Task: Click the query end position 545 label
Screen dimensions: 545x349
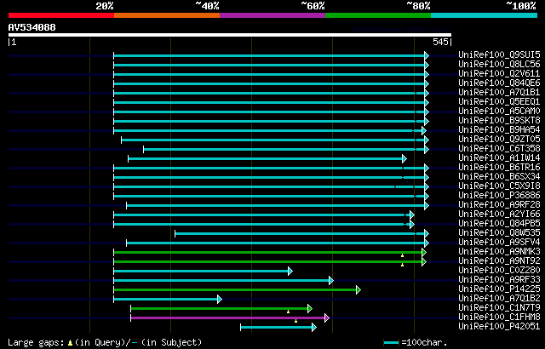Action: pyautogui.click(x=440, y=42)
